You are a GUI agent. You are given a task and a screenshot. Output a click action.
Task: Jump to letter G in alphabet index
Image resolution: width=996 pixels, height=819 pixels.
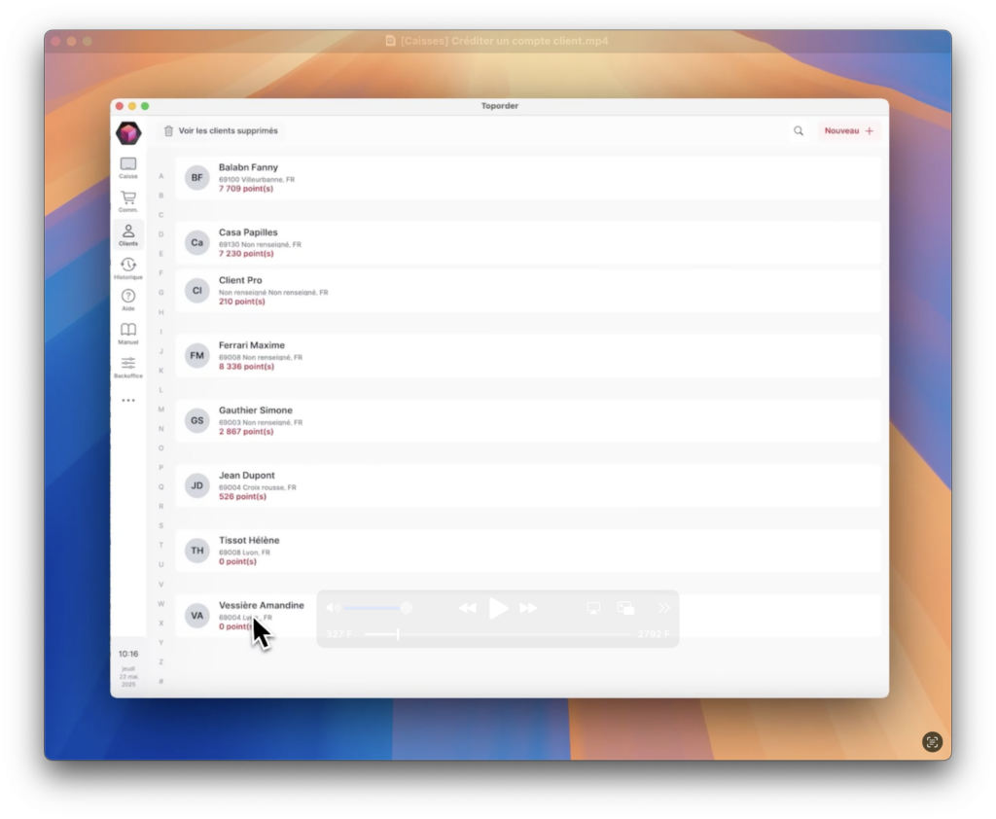coord(161,293)
